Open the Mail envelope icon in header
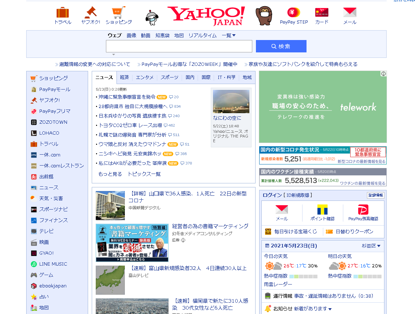This screenshot has width=415, height=314. point(349,12)
